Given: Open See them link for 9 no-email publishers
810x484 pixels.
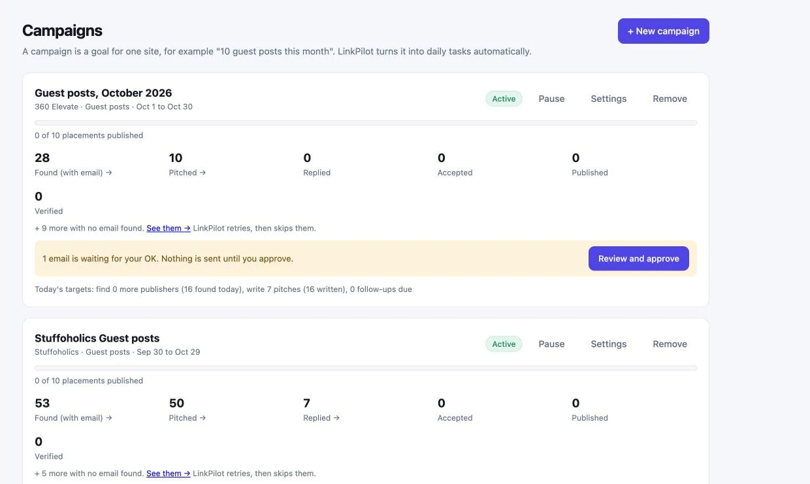Looking at the screenshot, I should click(x=169, y=229).
